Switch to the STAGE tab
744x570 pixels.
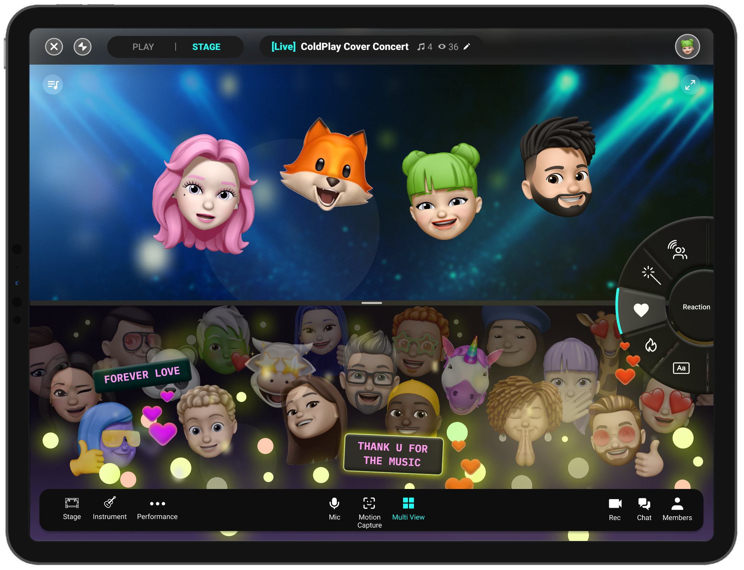point(206,47)
